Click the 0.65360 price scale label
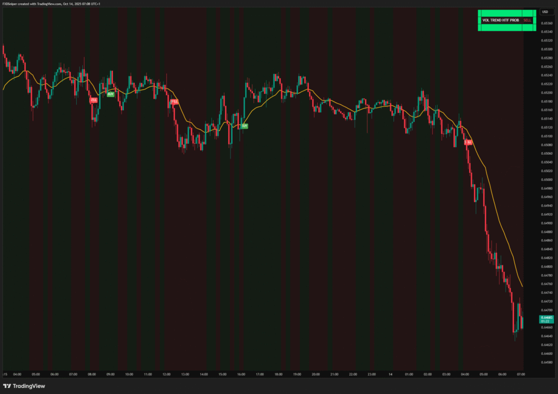Viewport: 558px width, 394px height. coord(547,23)
